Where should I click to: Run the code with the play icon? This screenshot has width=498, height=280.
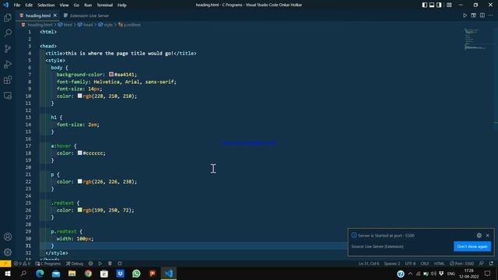click(465, 16)
